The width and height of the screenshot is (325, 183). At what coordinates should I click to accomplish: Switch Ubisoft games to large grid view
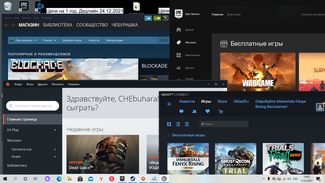[x=169, y=124]
